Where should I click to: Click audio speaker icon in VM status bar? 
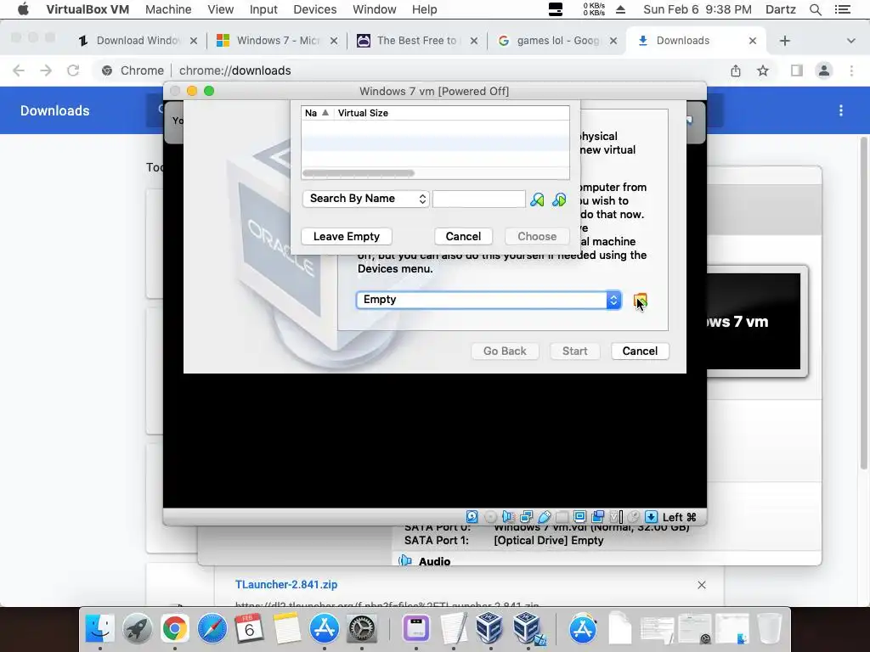pos(508,517)
